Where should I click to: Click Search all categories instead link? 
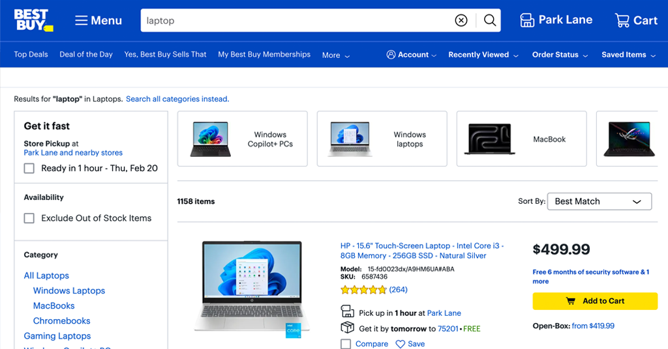click(x=177, y=99)
